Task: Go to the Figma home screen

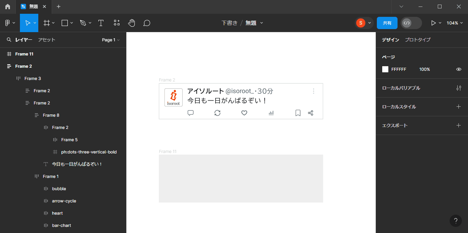Action: point(8,7)
